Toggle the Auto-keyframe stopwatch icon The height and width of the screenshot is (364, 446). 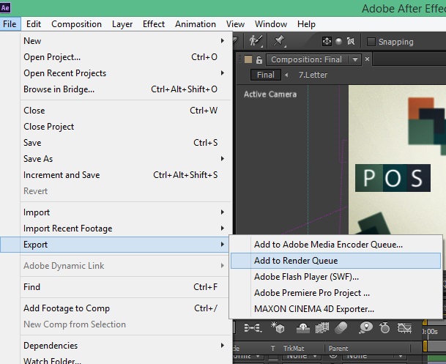(384, 328)
